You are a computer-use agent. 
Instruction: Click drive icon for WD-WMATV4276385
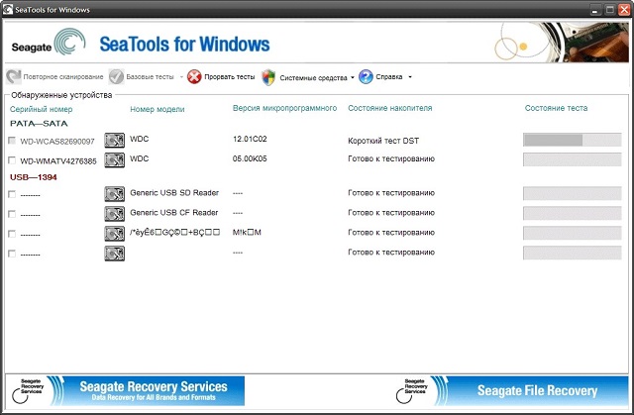tap(115, 159)
